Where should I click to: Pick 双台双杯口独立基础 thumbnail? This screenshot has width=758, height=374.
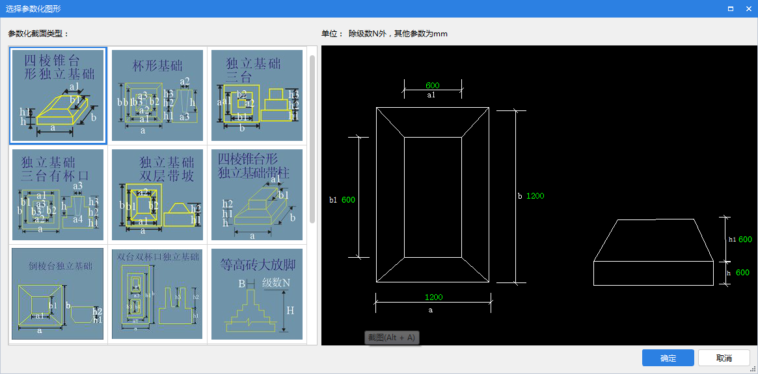pos(157,294)
